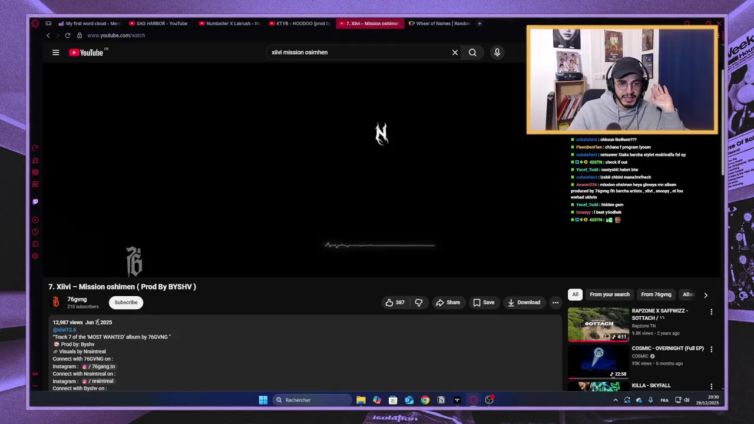Save the video to a playlist
Screen dimensions: 754x424
coord(484,303)
